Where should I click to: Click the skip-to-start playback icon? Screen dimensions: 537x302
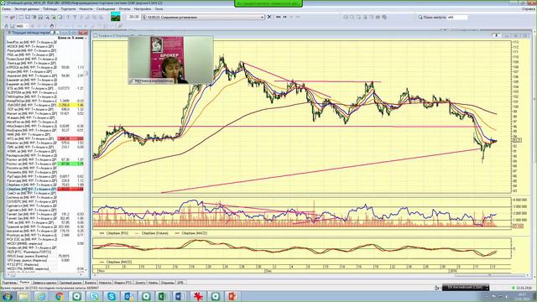pos(278,17)
